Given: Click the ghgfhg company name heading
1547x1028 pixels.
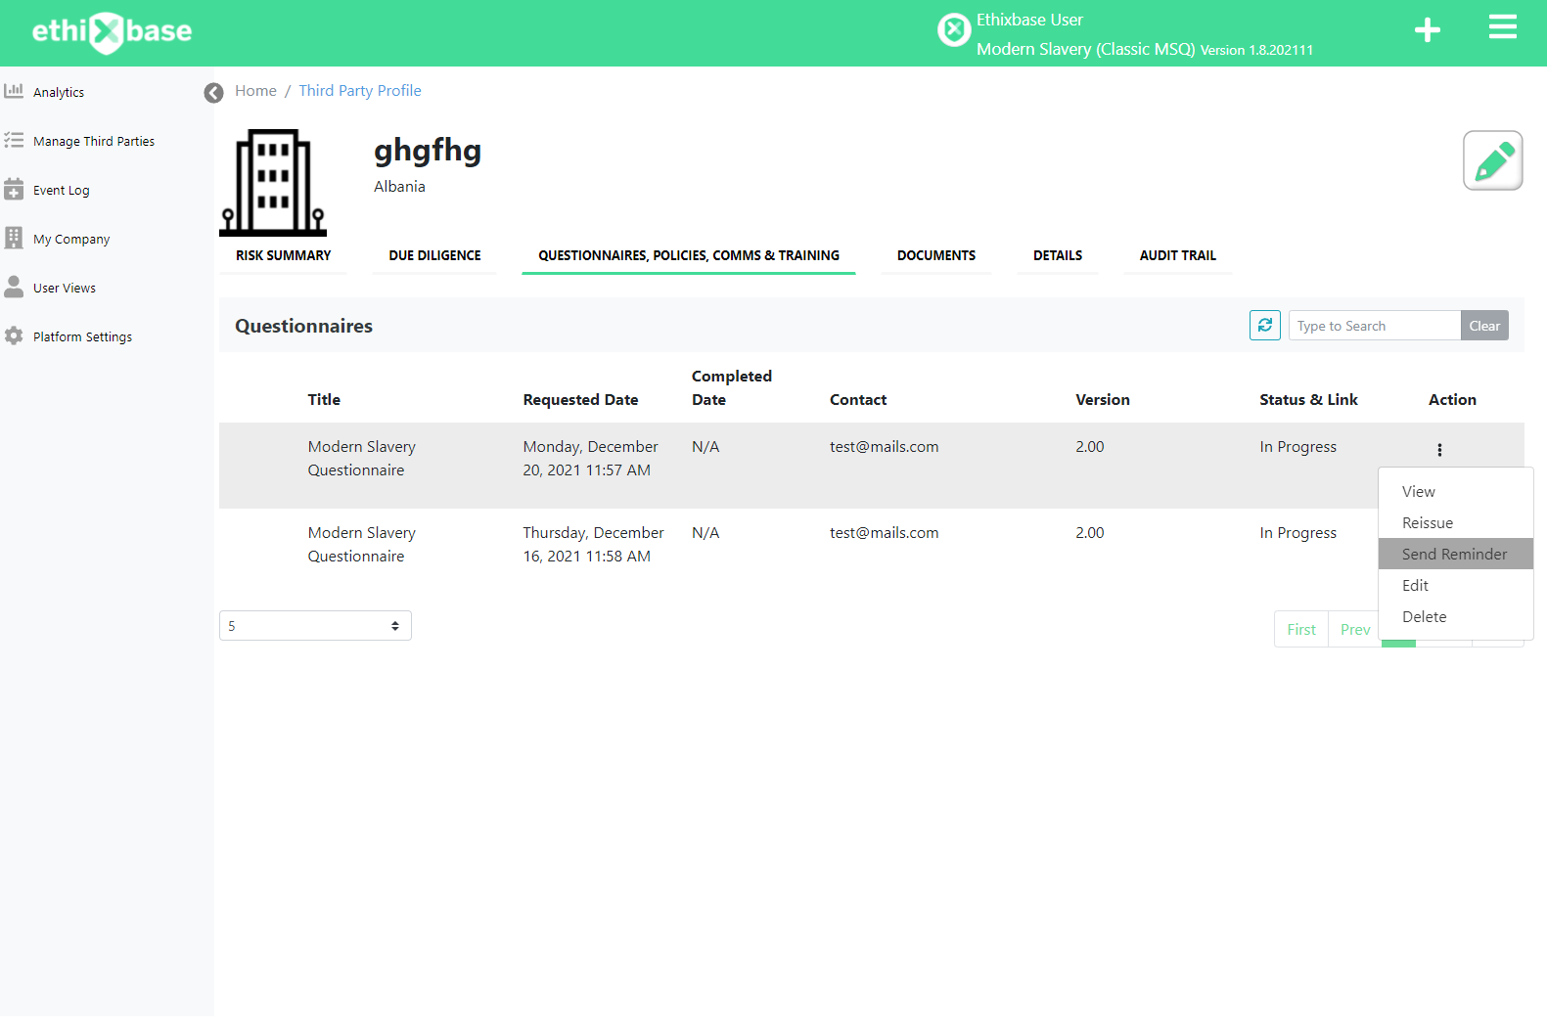Looking at the screenshot, I should (428, 151).
